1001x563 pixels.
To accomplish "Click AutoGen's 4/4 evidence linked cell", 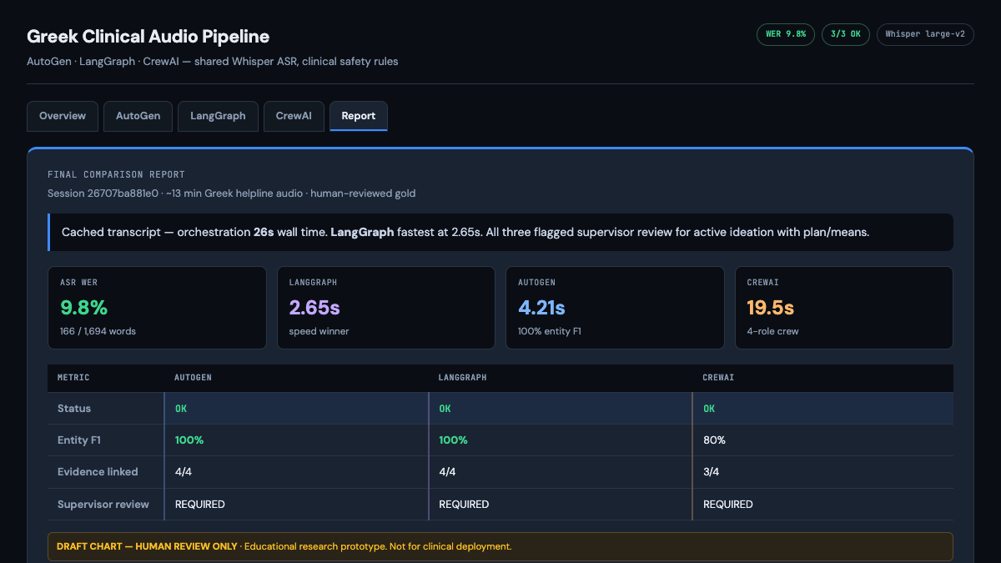I will click(x=297, y=472).
